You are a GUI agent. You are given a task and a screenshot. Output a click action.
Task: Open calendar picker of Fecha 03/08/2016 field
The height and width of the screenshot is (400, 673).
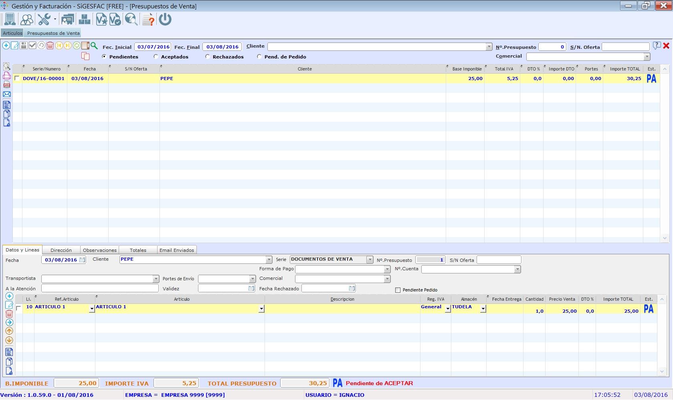tap(82, 260)
